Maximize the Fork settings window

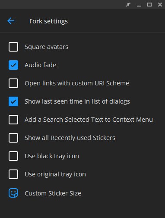pyautogui.click(x=149, y=5)
